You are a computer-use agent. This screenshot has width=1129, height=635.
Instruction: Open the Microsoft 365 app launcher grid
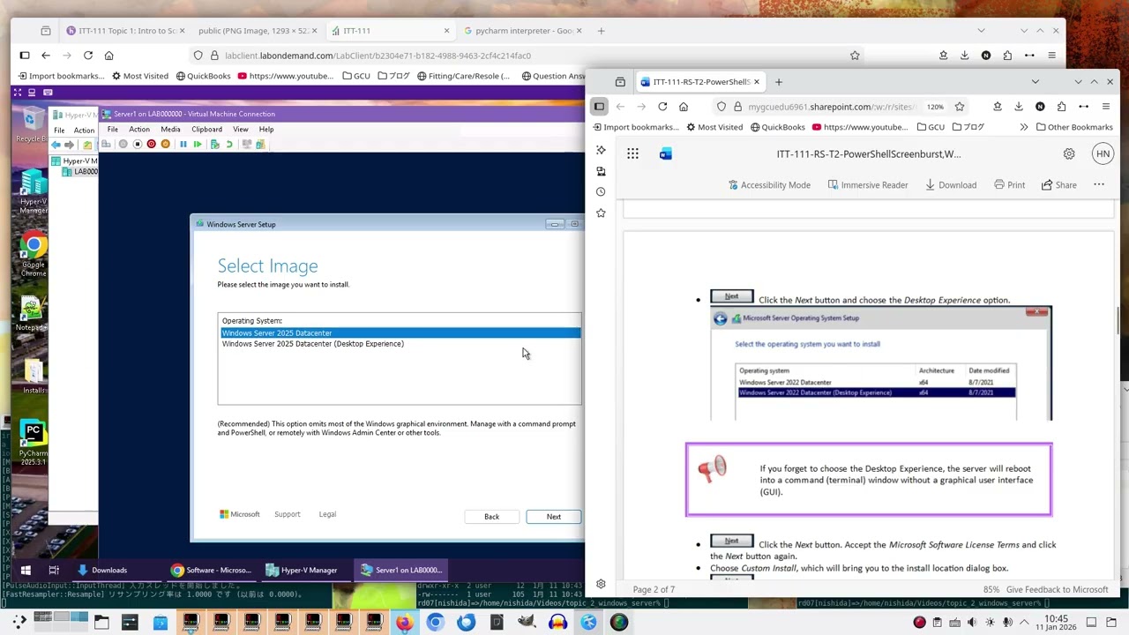coord(632,154)
